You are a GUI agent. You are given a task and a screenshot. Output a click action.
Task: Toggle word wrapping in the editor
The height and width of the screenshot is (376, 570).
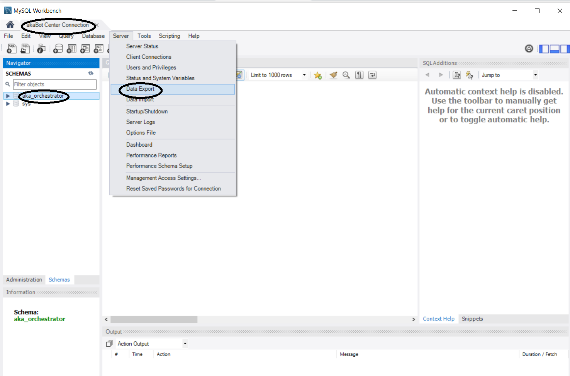pyautogui.click(x=372, y=75)
